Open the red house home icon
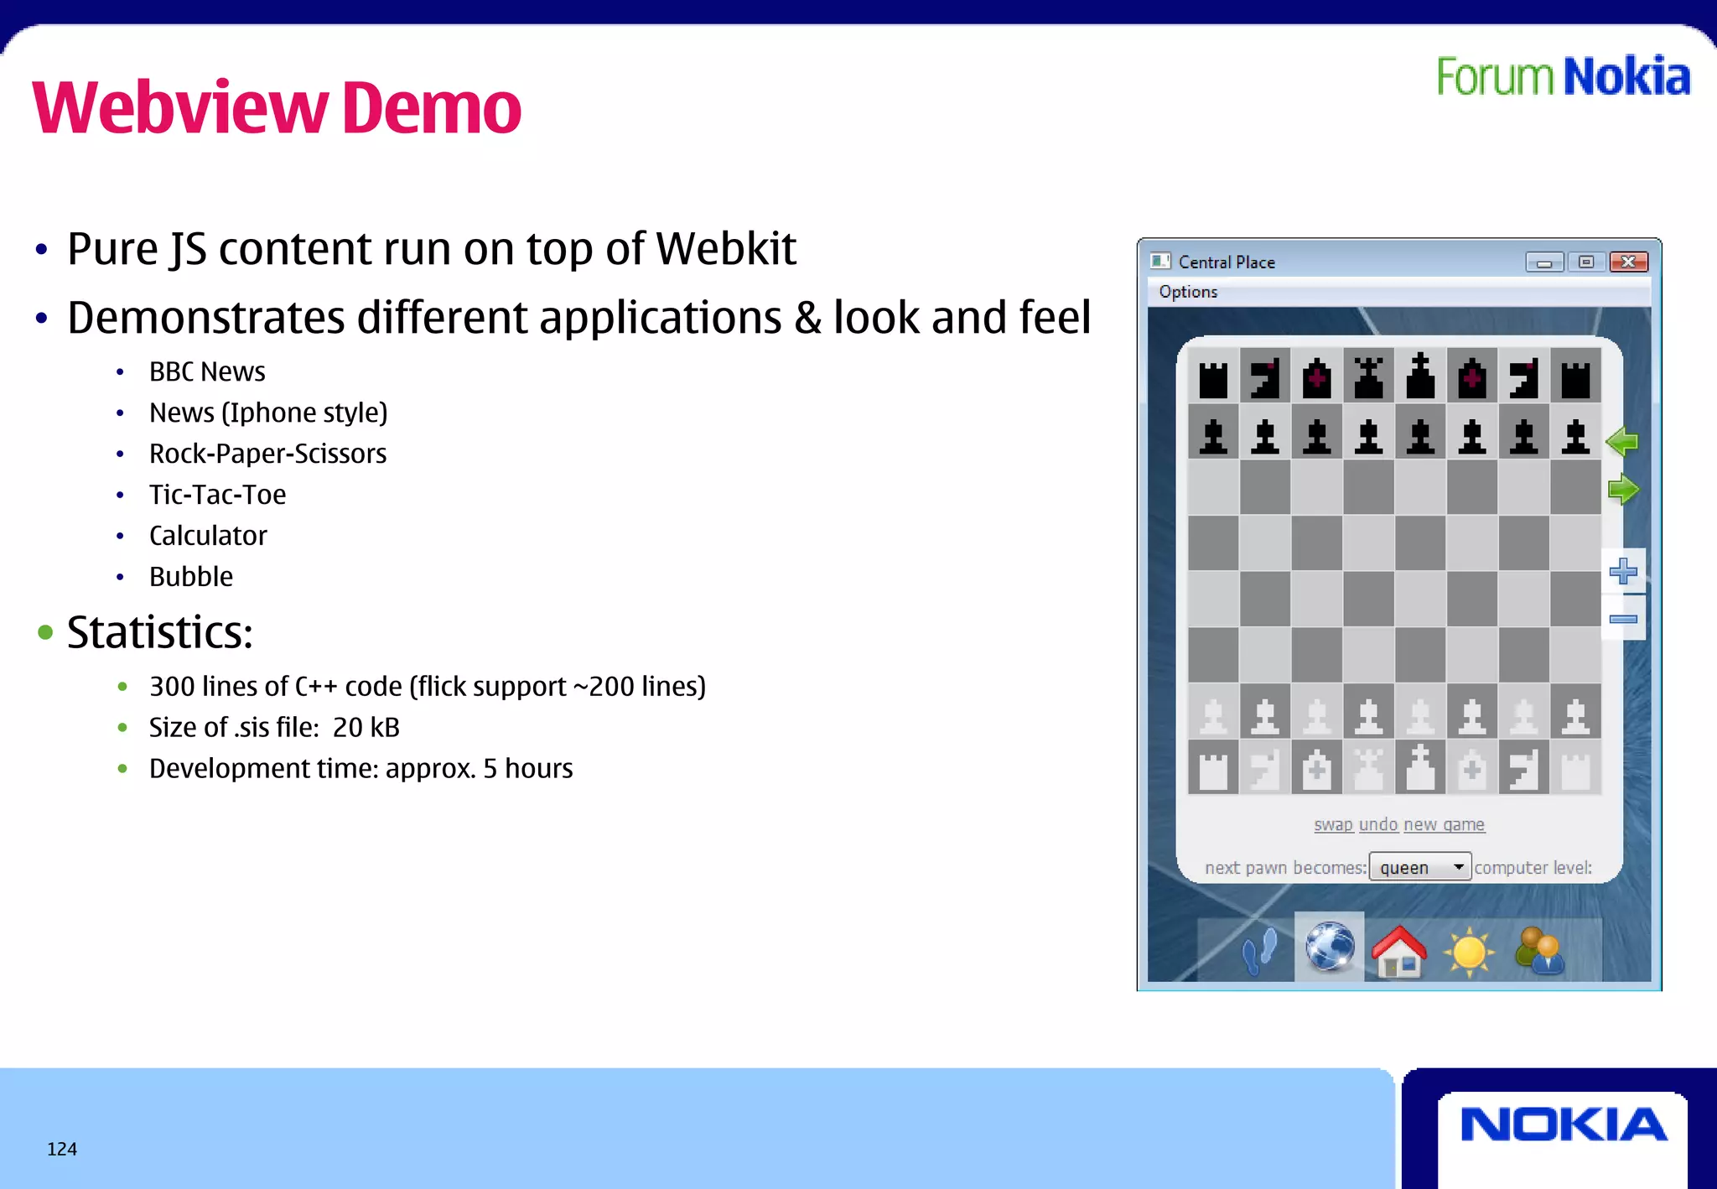Image resolution: width=1717 pixels, height=1189 pixels. [x=1399, y=951]
